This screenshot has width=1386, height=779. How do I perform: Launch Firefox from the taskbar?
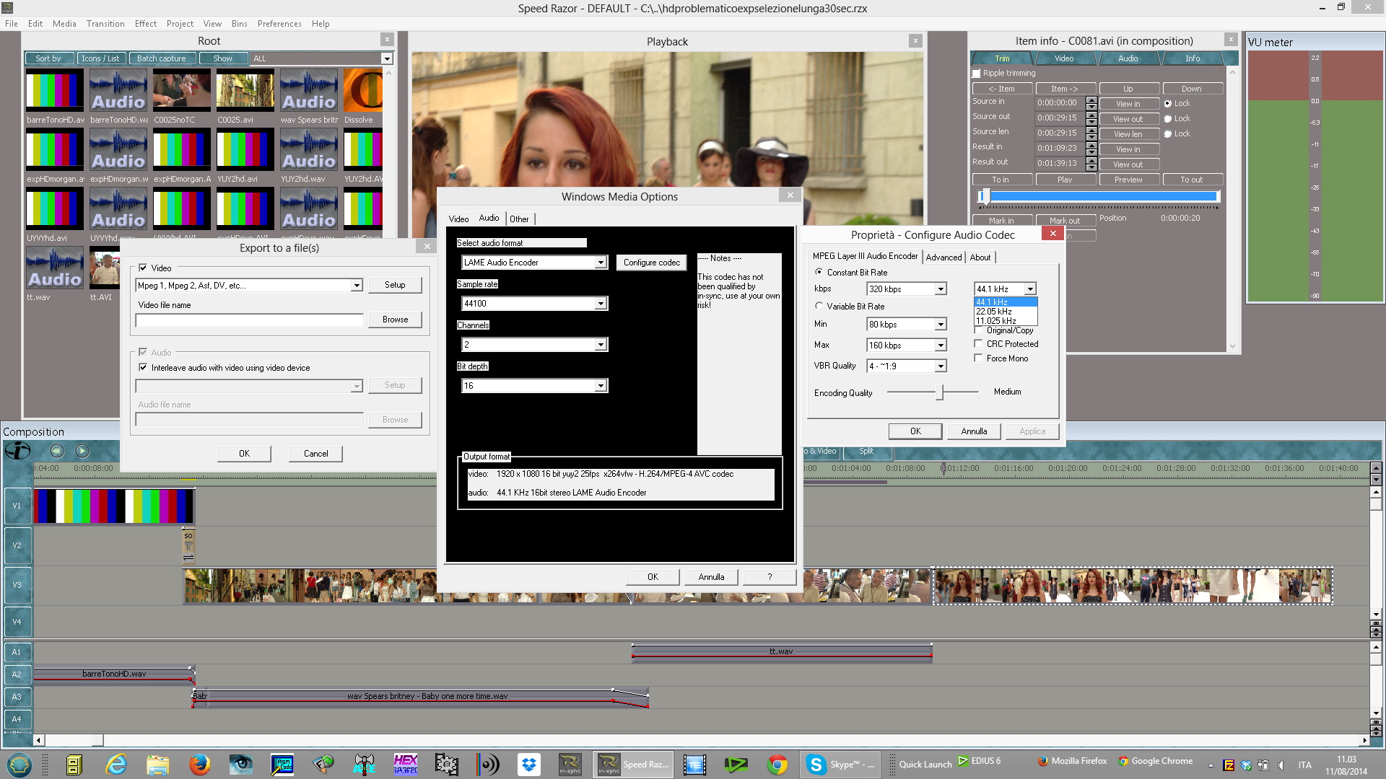(x=199, y=765)
